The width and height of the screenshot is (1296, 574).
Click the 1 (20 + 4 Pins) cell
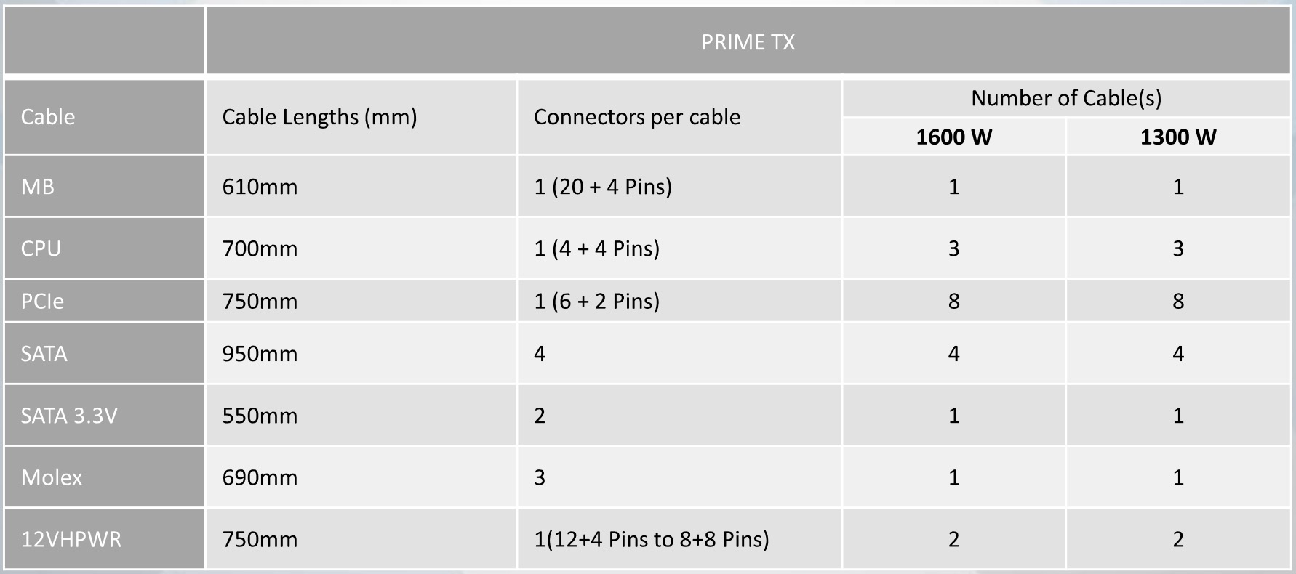click(602, 187)
